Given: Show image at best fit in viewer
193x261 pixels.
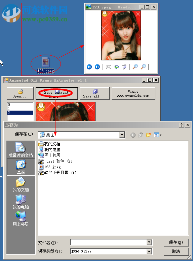Looking at the screenshot, I should (108, 67).
